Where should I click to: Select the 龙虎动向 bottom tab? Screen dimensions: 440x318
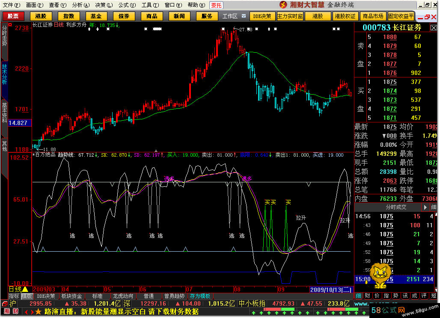[123, 296]
